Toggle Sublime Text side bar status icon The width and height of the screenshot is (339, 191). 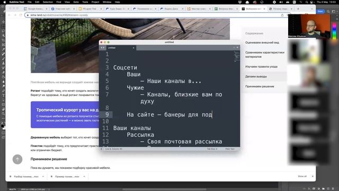[x=102, y=149]
